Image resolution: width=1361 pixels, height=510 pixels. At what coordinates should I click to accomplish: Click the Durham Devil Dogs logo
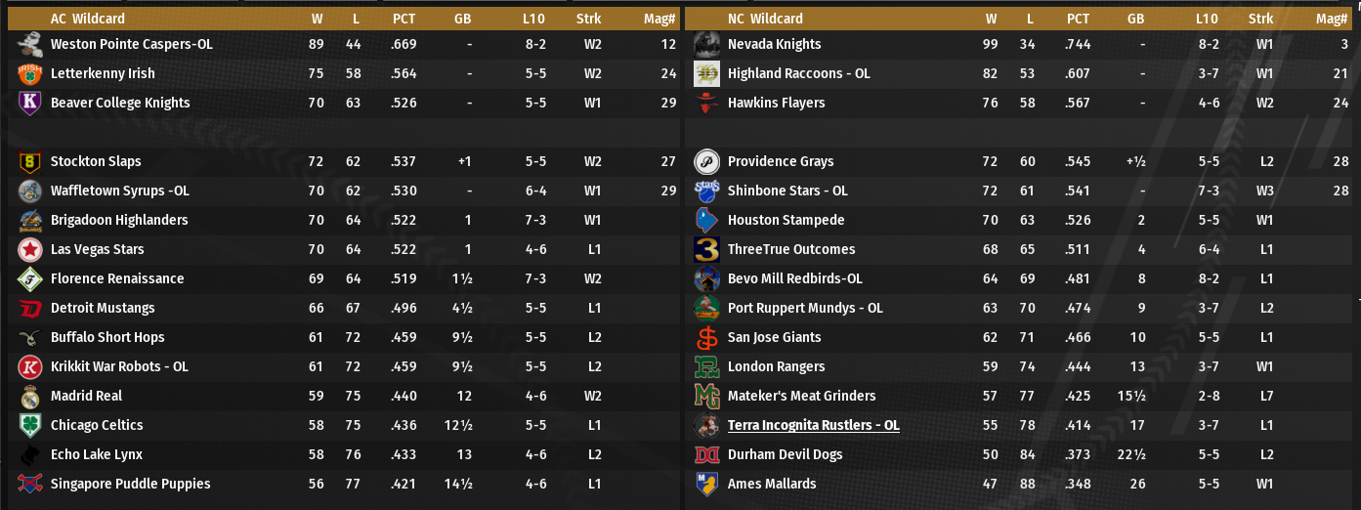pos(706,454)
